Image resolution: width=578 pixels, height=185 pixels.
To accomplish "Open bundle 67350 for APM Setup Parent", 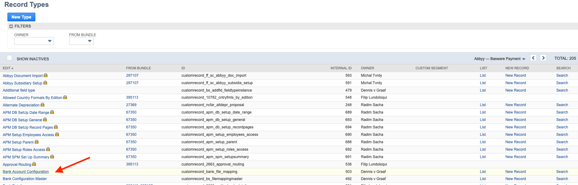I will click(x=131, y=142).
